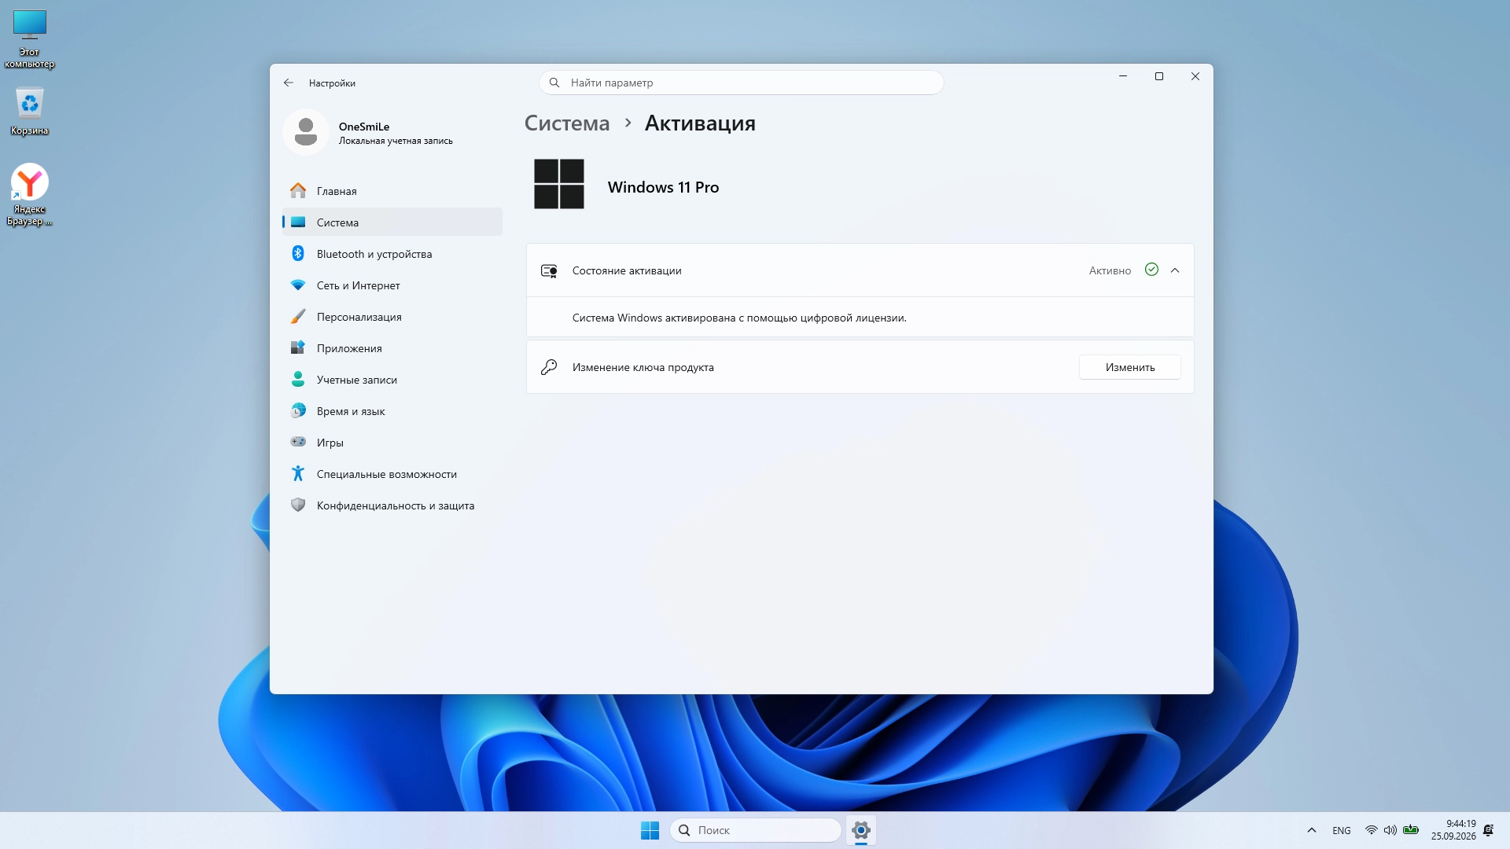Open the Windows Start menu
The image size is (1510, 849).
650,830
